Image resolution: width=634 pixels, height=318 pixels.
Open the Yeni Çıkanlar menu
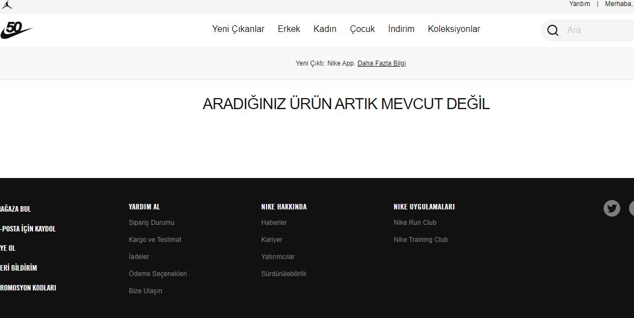click(x=238, y=29)
